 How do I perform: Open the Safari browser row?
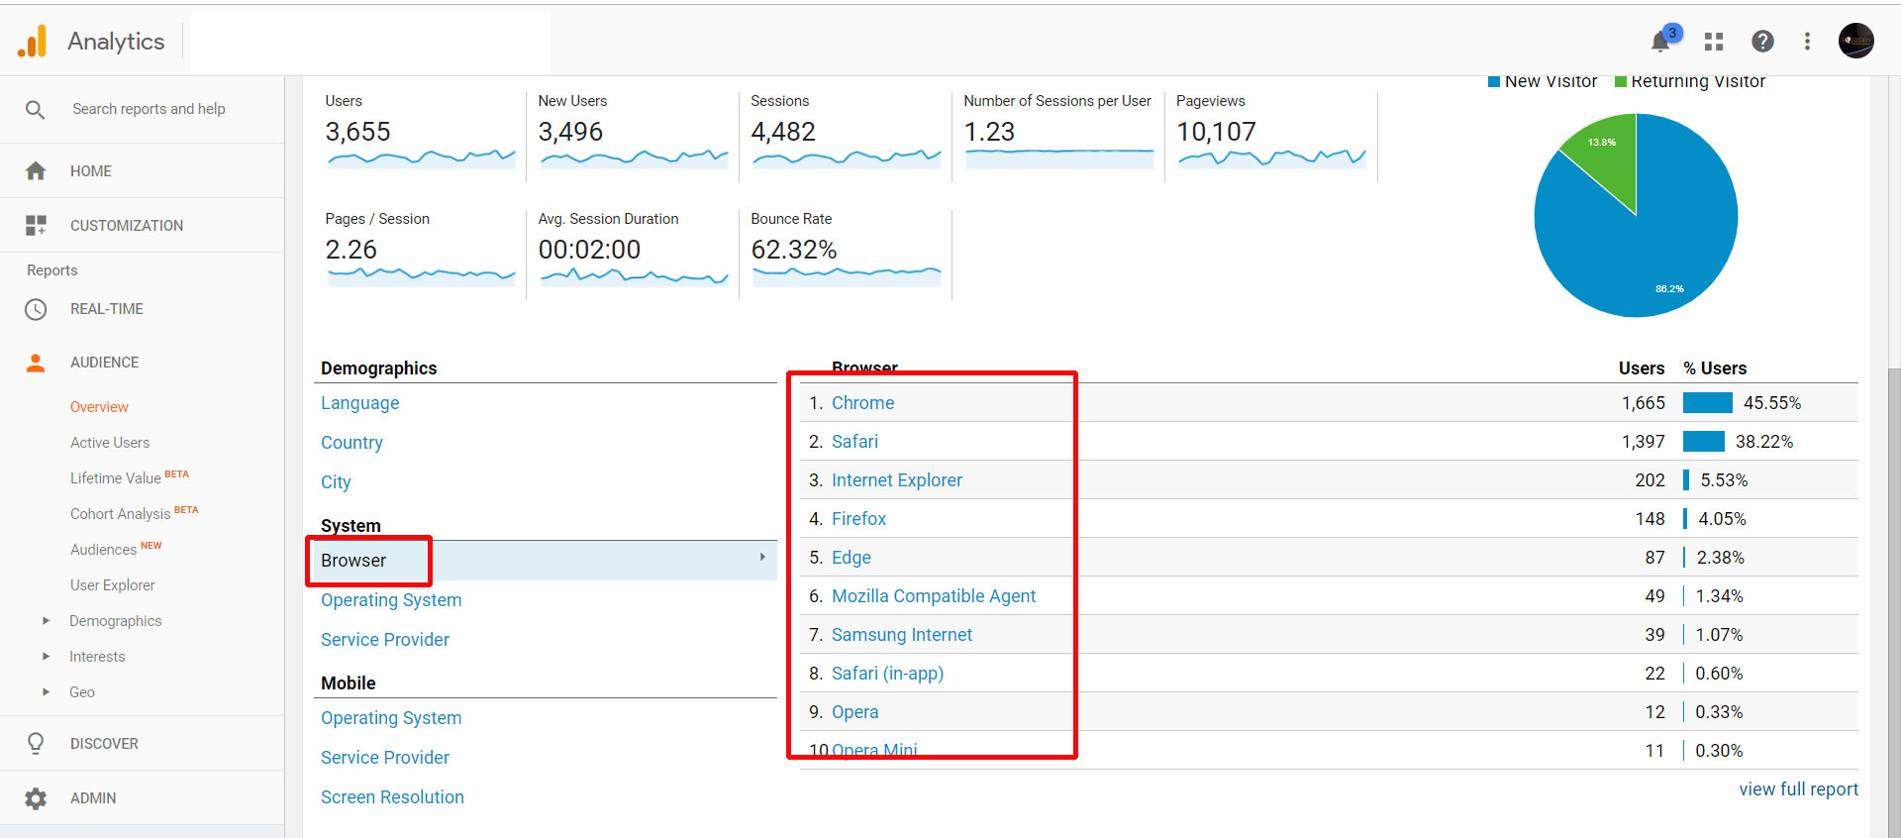(x=854, y=442)
